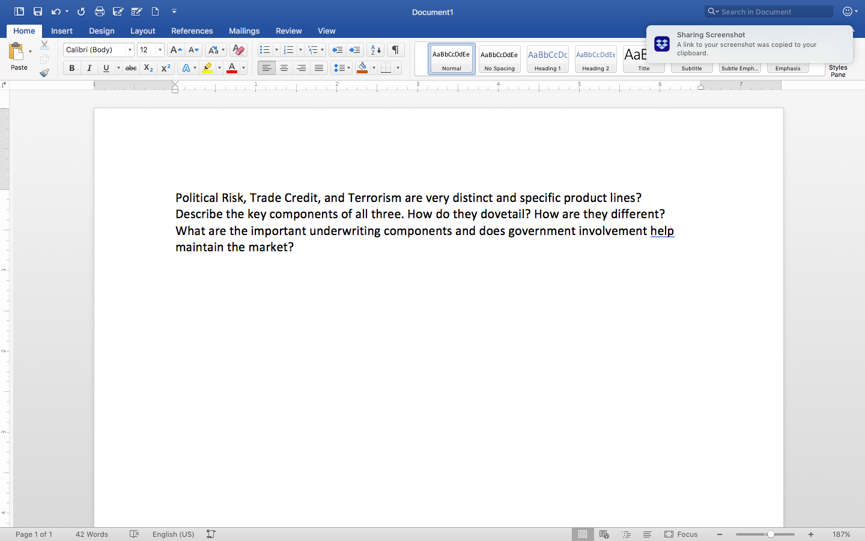The height and width of the screenshot is (541, 865).
Task: Toggle paragraph marks display
Action: (395, 50)
